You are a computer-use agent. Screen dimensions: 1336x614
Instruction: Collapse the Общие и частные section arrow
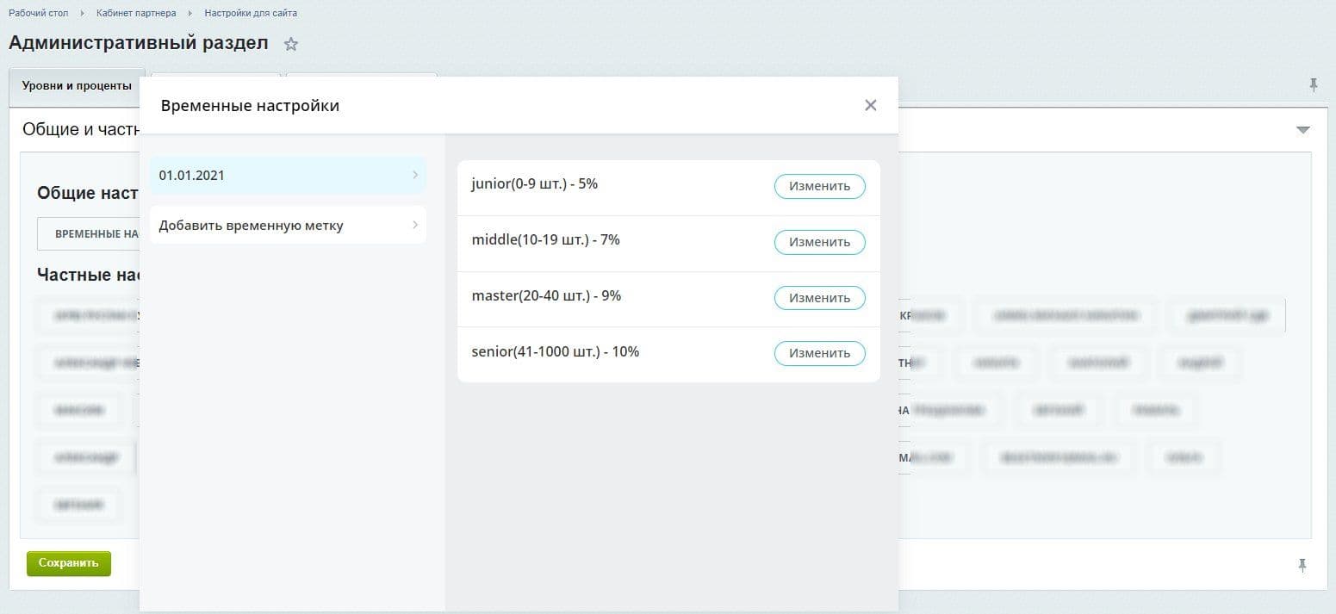1303,130
